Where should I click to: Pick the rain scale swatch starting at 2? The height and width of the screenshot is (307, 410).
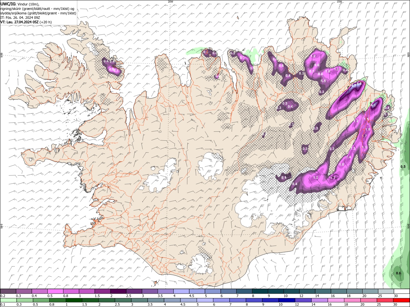click(x=107, y=300)
